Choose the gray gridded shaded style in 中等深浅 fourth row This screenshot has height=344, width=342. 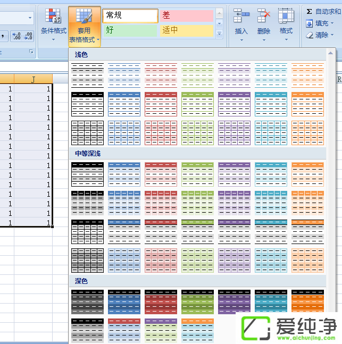[87, 261]
